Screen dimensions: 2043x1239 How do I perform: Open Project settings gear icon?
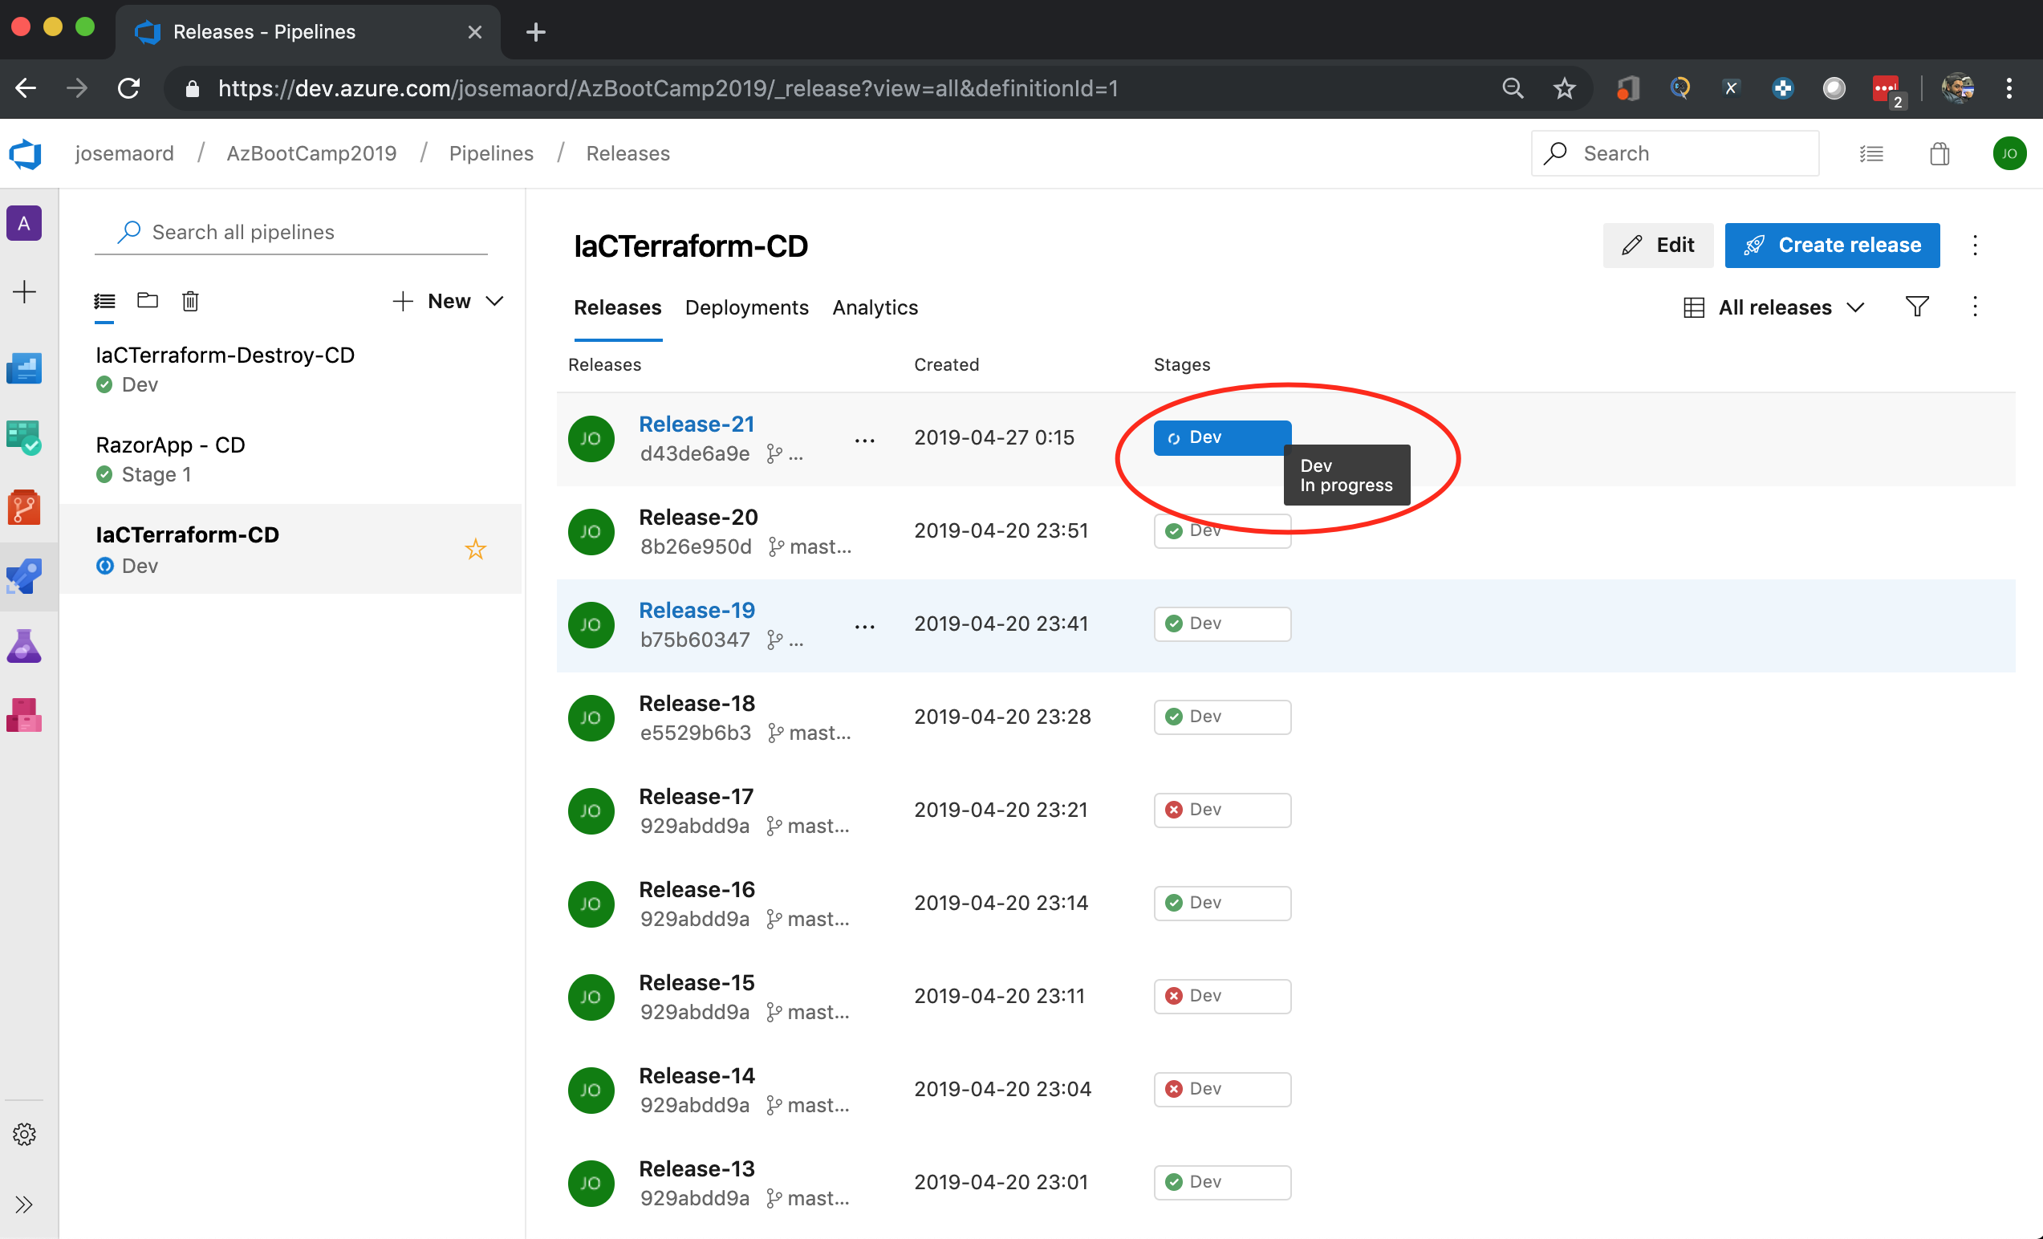[24, 1134]
